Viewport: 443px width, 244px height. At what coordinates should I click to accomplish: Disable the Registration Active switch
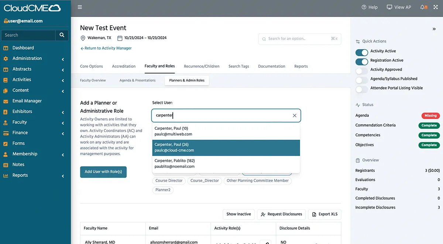(362, 61)
